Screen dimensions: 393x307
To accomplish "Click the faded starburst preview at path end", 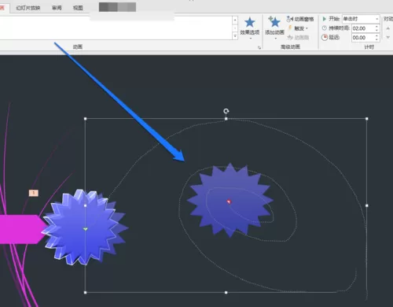I will pos(230,200).
